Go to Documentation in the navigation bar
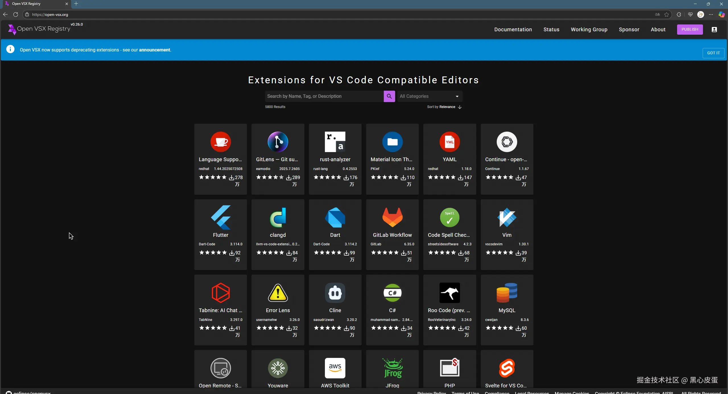The height and width of the screenshot is (394, 728). (x=513, y=30)
